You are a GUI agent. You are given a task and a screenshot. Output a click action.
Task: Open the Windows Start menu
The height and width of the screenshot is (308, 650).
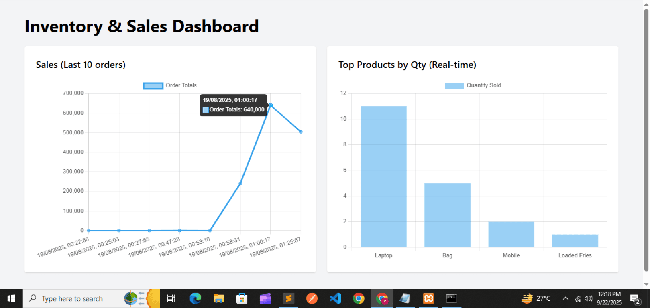[11, 298]
